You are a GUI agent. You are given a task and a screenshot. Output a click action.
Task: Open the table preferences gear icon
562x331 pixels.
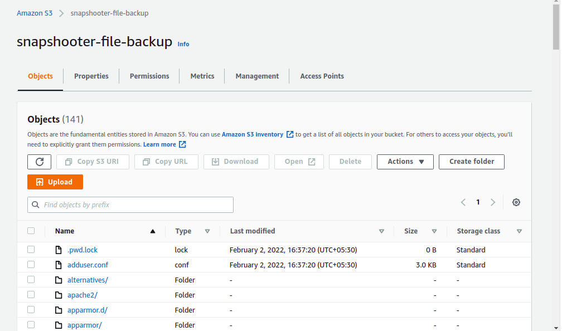tap(516, 202)
